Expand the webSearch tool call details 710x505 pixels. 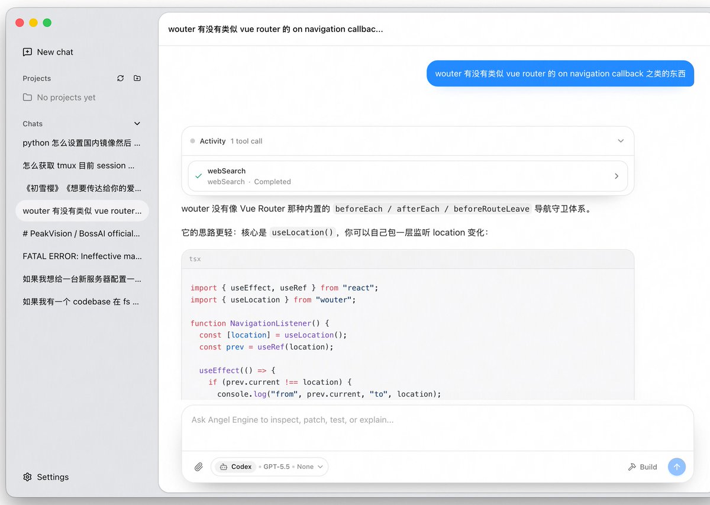coord(617,176)
